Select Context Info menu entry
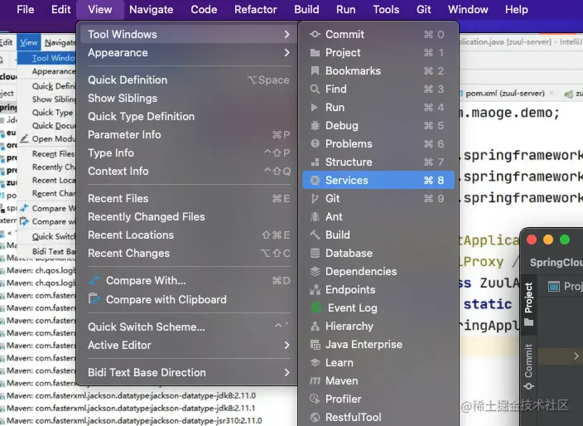Screen dimensions: 583x426 tap(189, 171)
